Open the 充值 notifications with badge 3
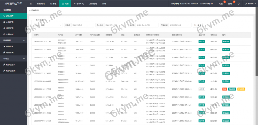The image size is (258, 125). [x=221, y=4]
